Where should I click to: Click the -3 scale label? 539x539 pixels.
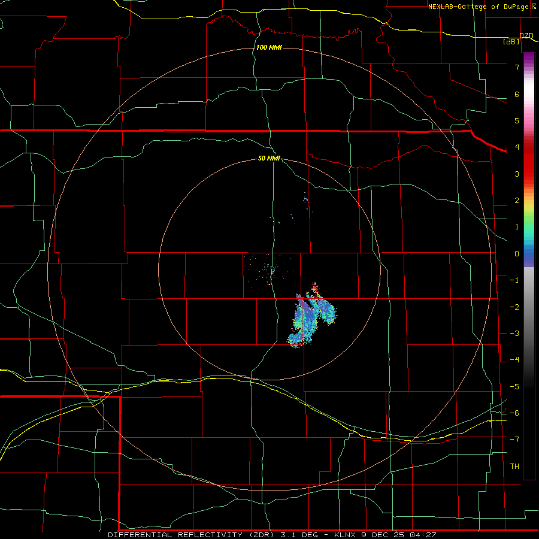(x=514, y=334)
